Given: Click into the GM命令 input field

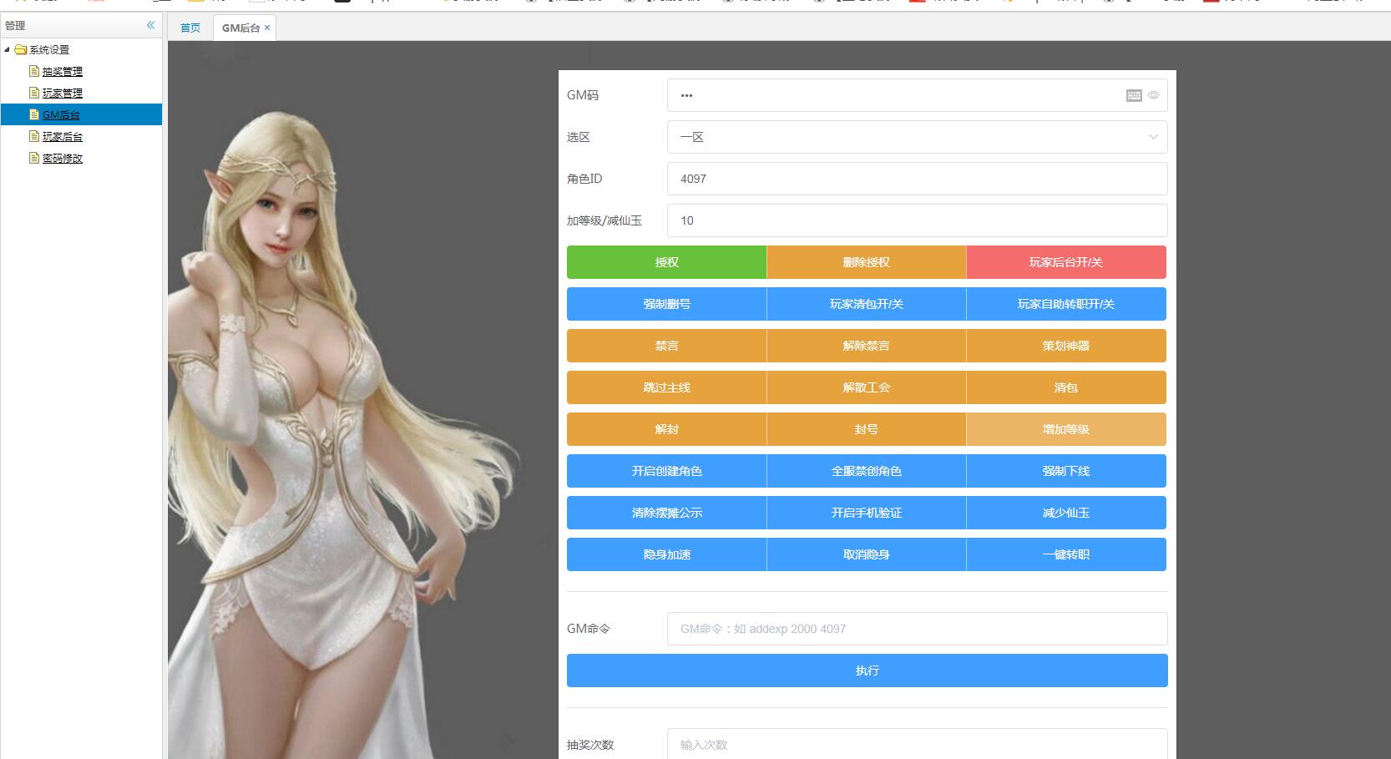Looking at the screenshot, I should 916,629.
